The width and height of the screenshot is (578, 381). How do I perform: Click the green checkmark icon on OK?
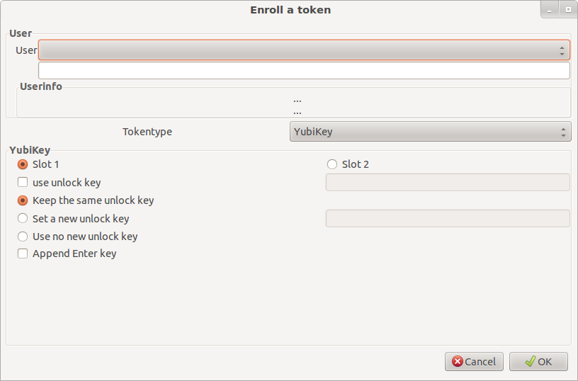[x=530, y=361]
